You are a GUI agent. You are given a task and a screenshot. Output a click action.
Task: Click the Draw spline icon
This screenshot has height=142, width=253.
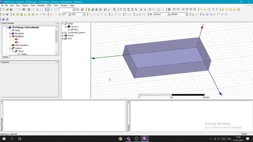coord(205,9)
